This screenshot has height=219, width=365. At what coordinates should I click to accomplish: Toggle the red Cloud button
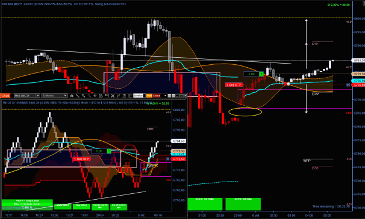(x=157, y=96)
